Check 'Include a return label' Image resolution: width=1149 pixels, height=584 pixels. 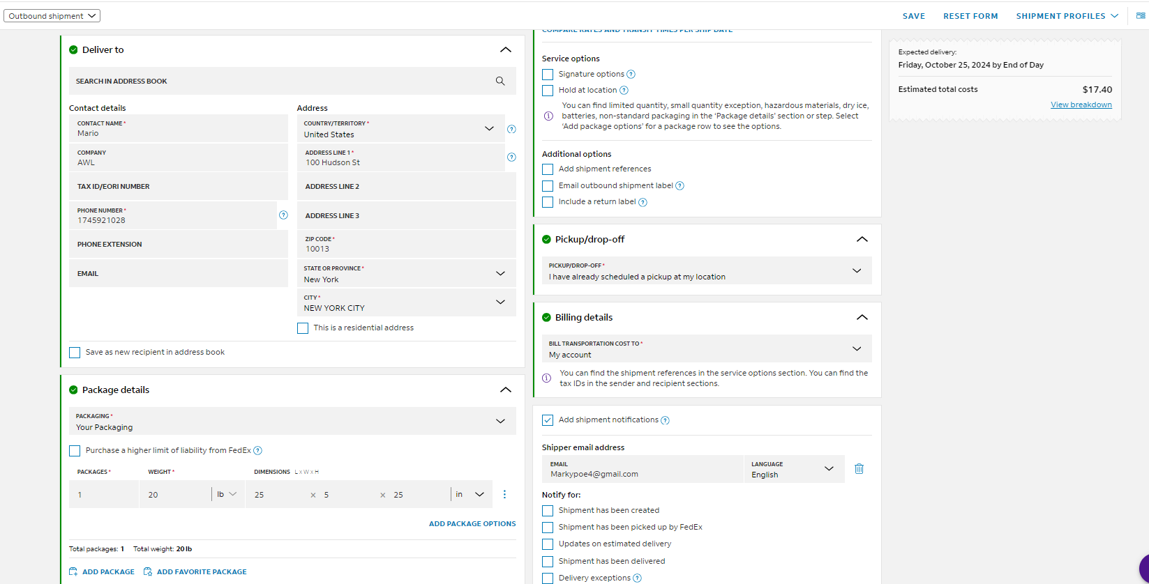tap(548, 202)
